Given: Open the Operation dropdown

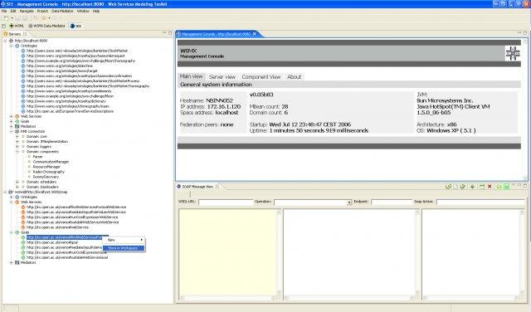Looking at the screenshot, I should (349, 202).
